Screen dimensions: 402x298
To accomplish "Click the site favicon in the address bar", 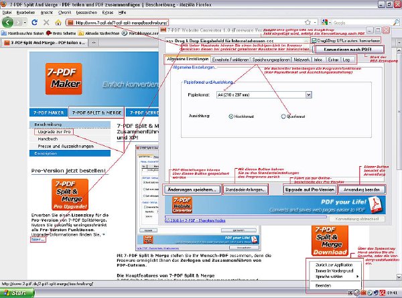I will (x=70, y=23).
